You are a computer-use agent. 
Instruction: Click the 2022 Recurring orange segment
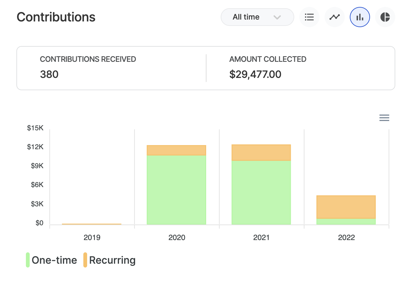[346, 207]
